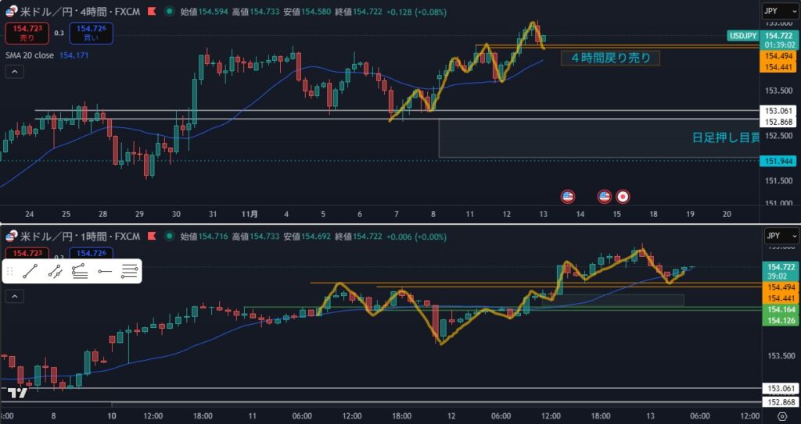Select the horizontal line tool with stacked lines
This screenshot has height=424, width=801.
[130, 271]
